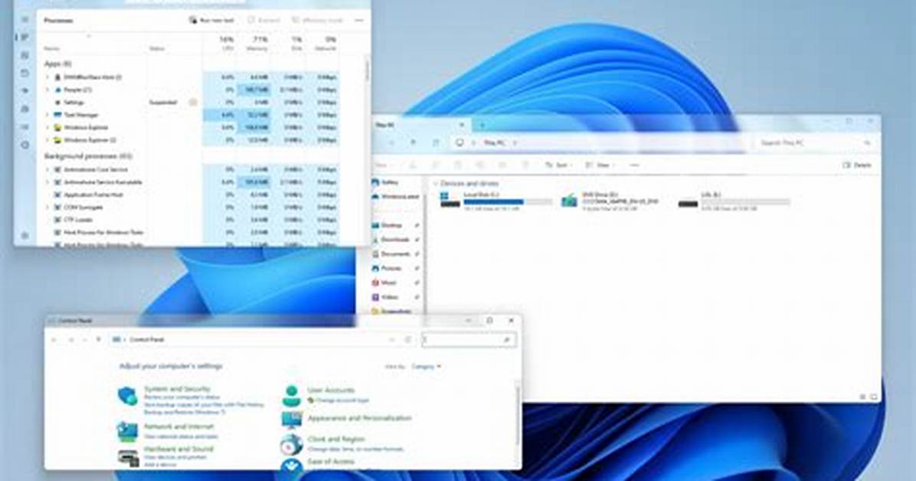Expand the Antimalware Core Service row
The width and height of the screenshot is (916, 481).
pos(47,169)
